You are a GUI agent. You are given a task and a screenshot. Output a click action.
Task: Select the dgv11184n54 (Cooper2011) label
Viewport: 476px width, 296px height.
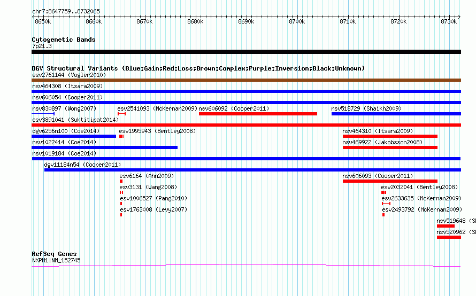click(82, 165)
